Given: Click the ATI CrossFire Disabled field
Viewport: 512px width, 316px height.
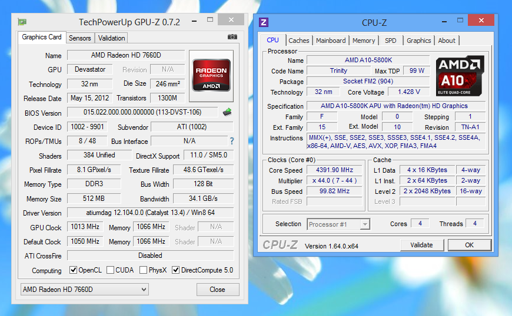Looking at the screenshot, I should click(151, 256).
